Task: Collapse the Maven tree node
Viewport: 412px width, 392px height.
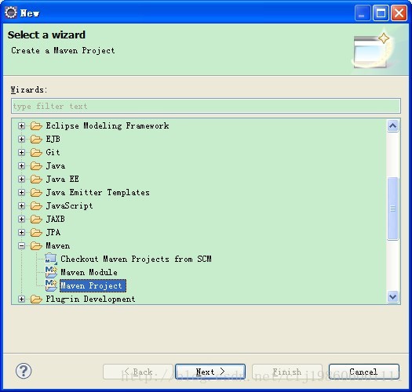Action: click(21, 246)
